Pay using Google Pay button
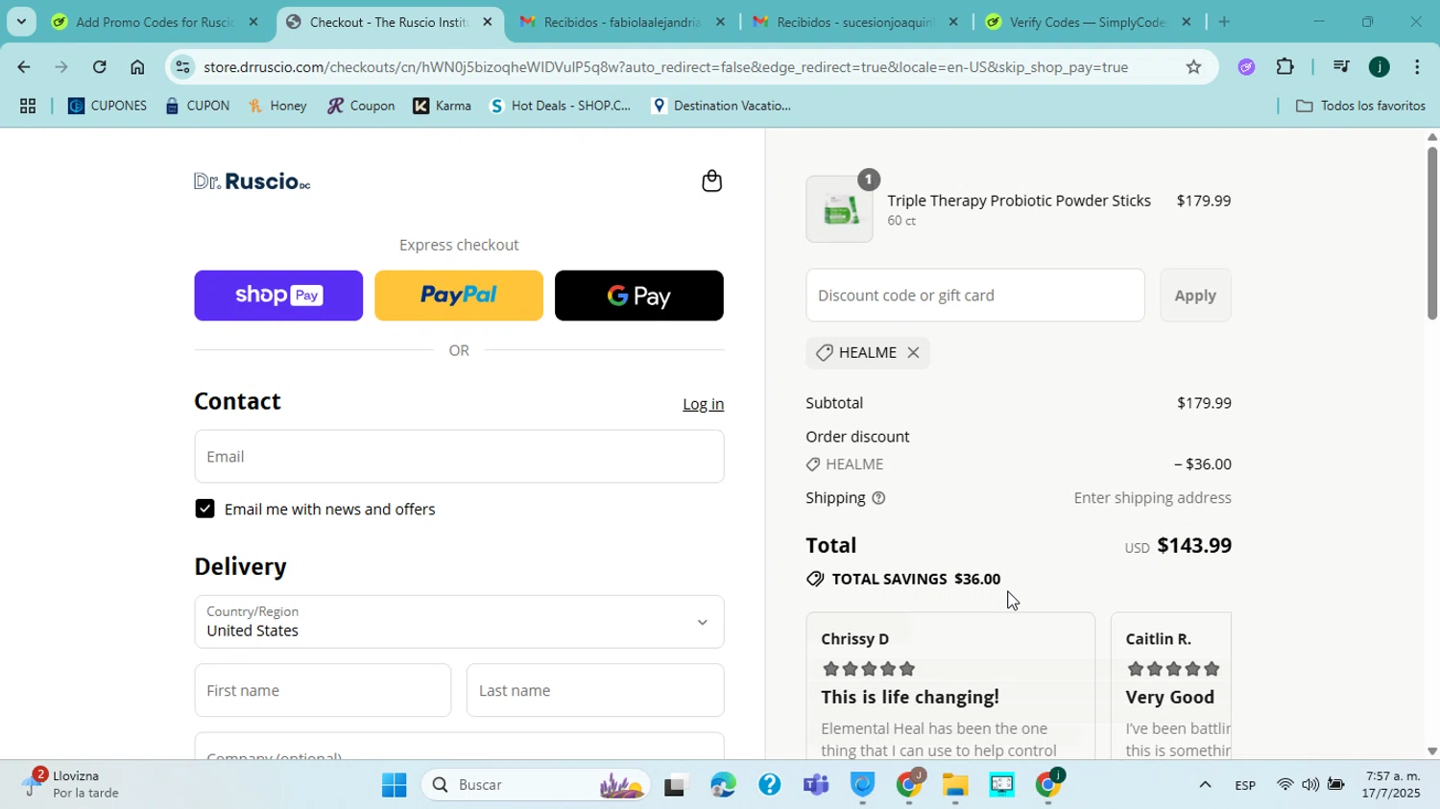This screenshot has height=809, width=1440. pyautogui.click(x=639, y=296)
